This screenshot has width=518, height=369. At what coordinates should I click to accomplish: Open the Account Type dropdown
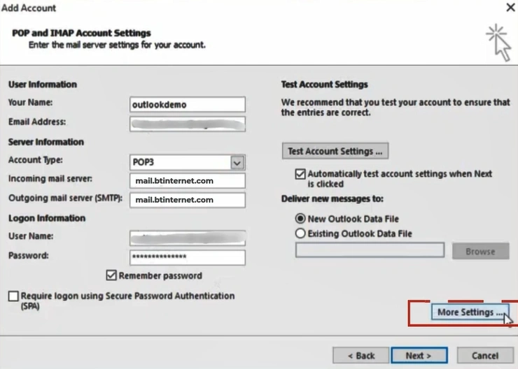[237, 163]
